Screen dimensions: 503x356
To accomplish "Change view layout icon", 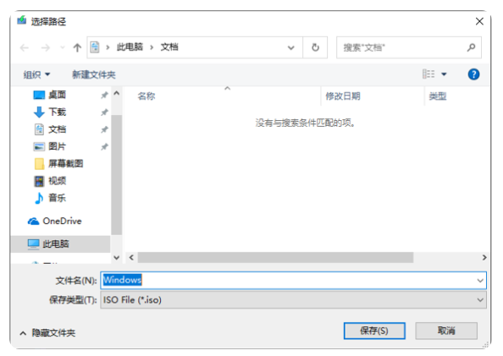I will coord(428,74).
